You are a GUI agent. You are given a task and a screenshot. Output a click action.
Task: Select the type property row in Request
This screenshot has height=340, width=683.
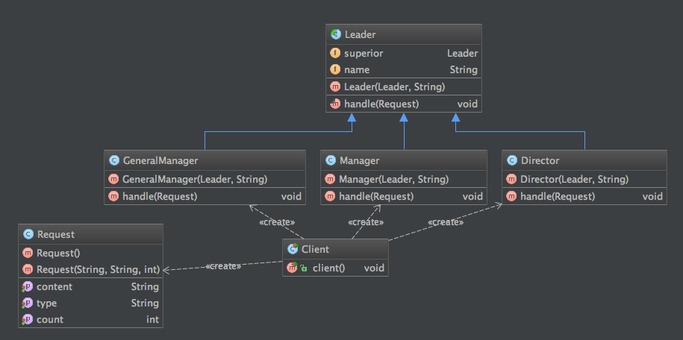pyautogui.click(x=90, y=303)
